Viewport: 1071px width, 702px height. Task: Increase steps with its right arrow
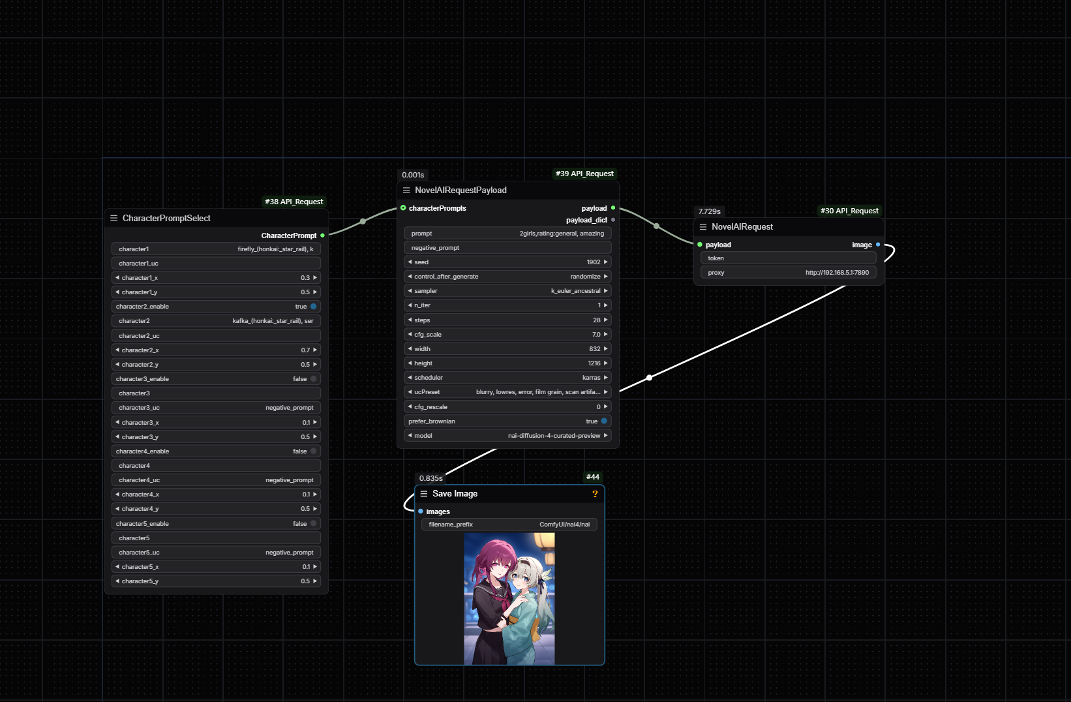pos(606,320)
